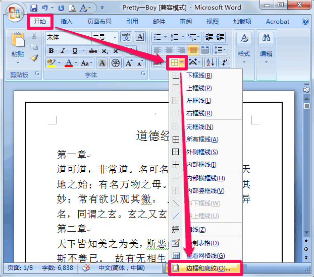Apply phonetic guide (wén) to text

126,37
